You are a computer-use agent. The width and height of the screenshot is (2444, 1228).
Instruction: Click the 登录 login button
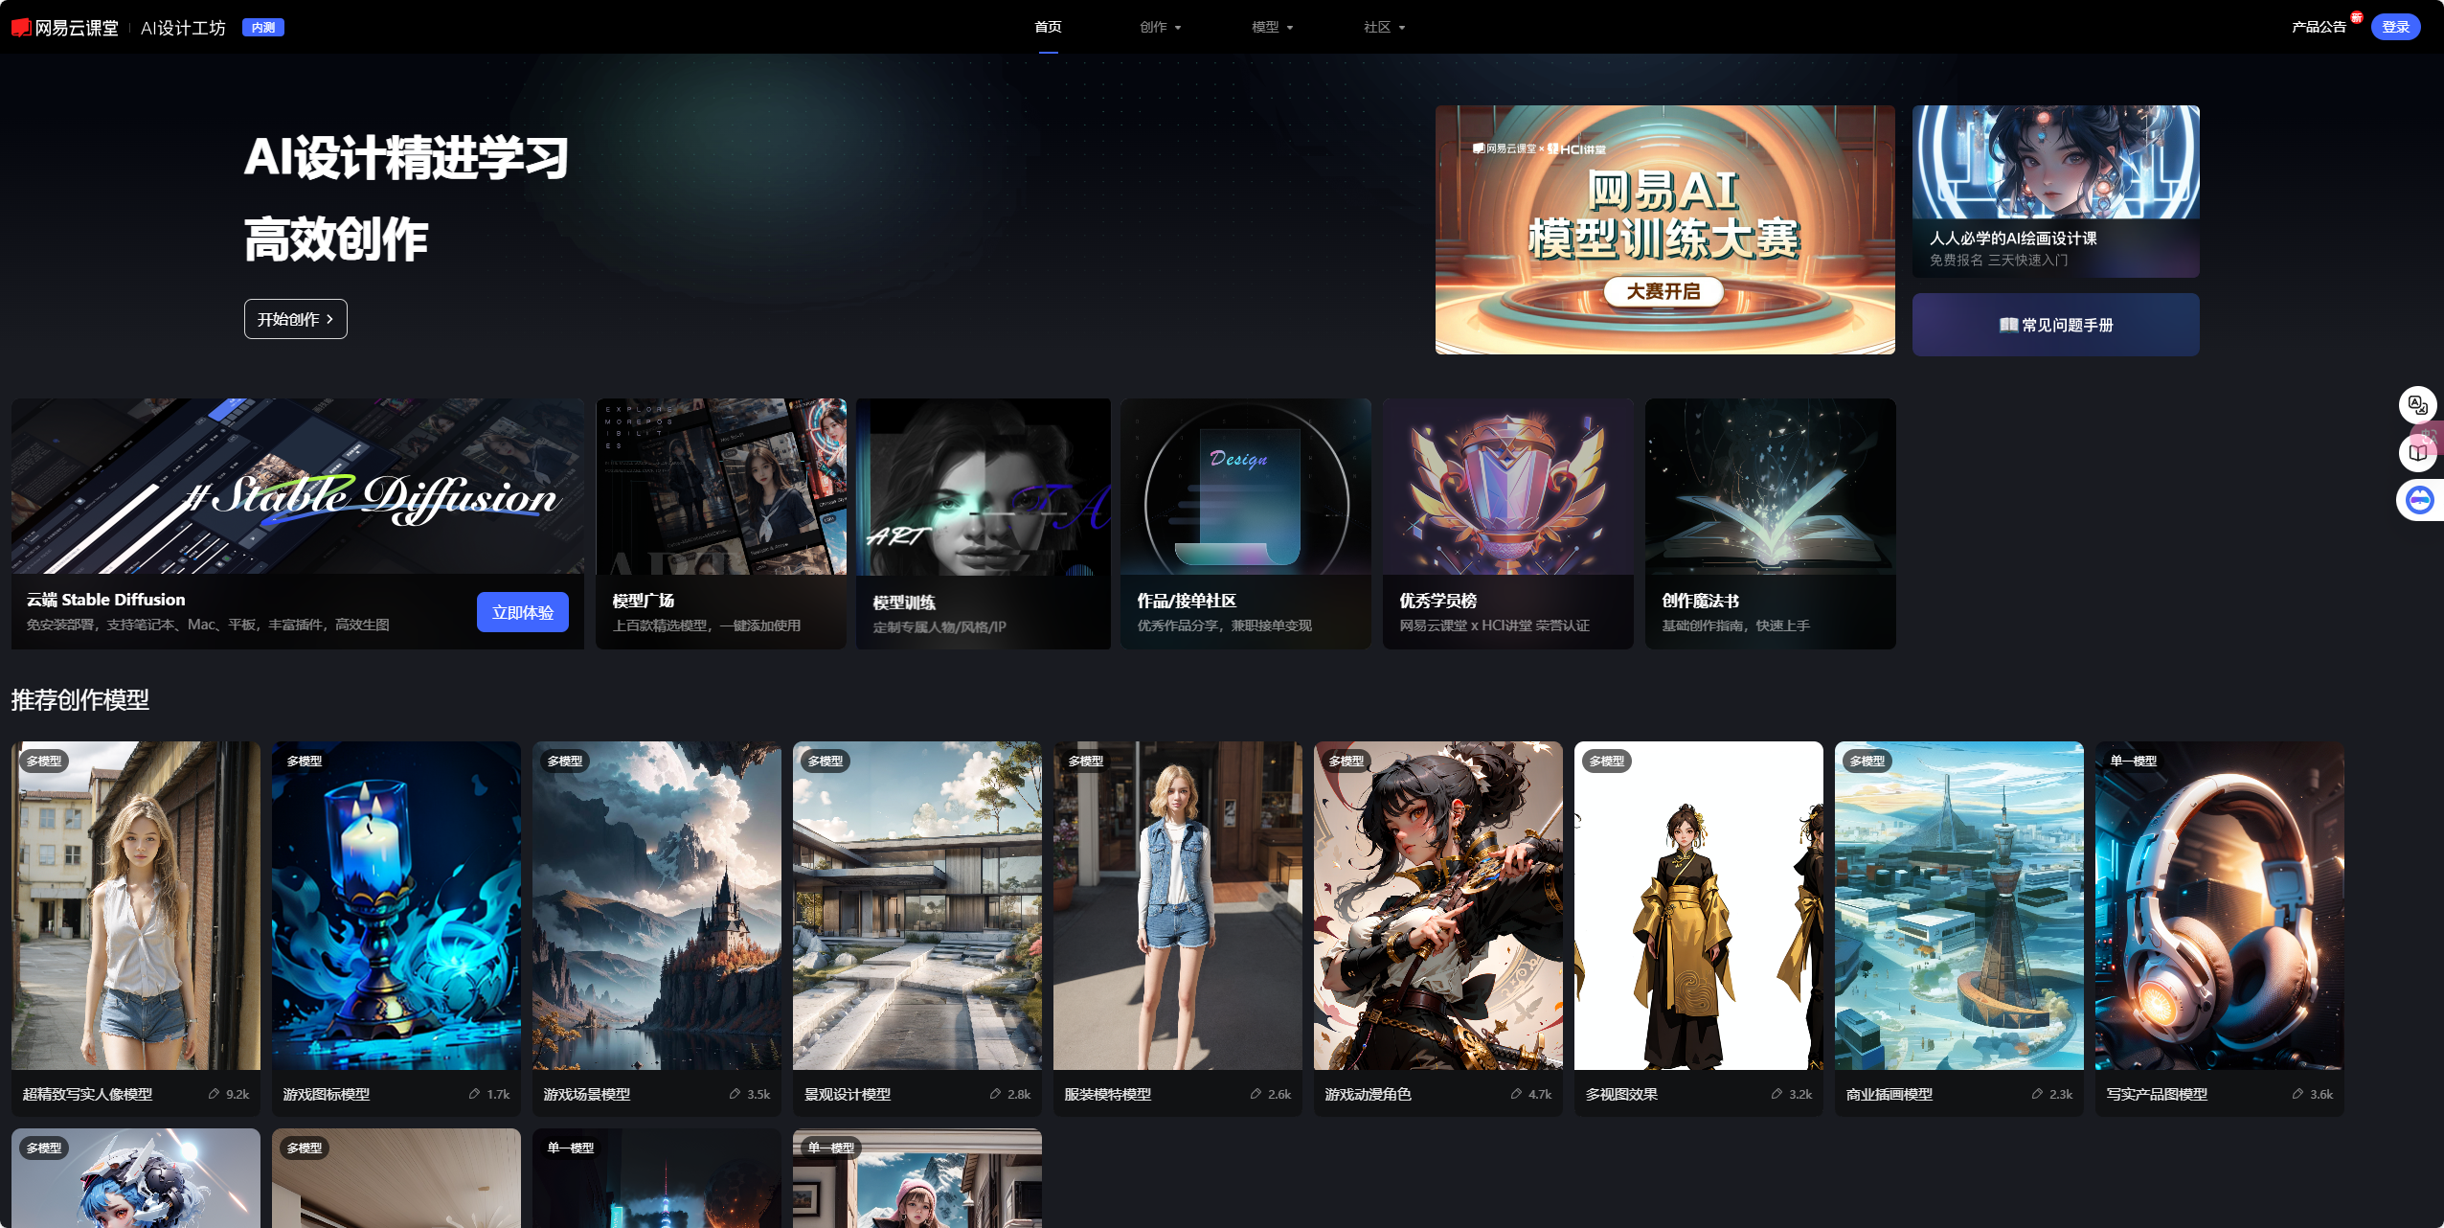click(2395, 27)
